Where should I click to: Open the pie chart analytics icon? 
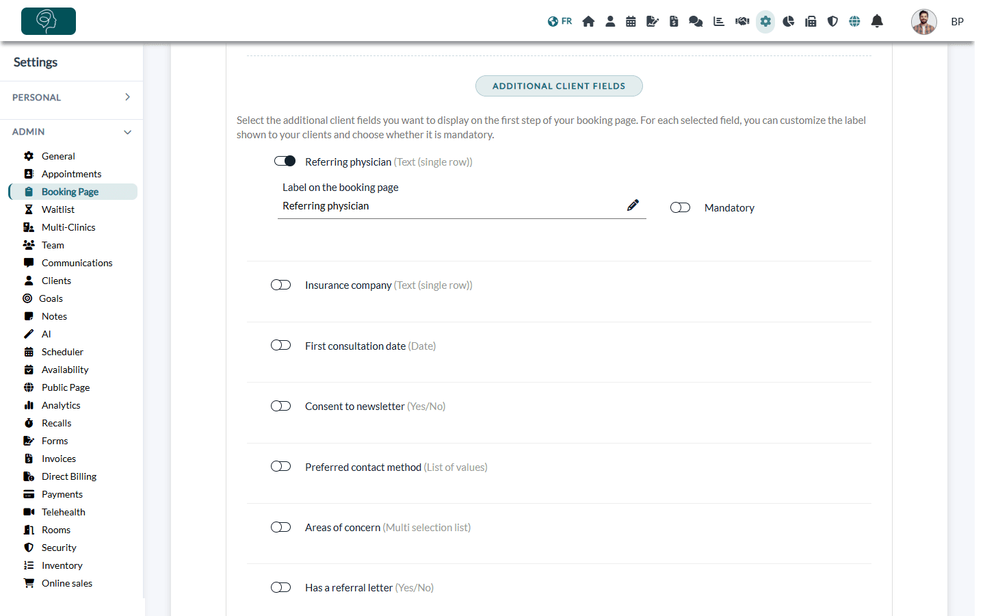[x=789, y=21]
